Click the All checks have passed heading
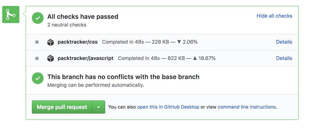The width and height of the screenshot is (310, 137). [83, 16]
